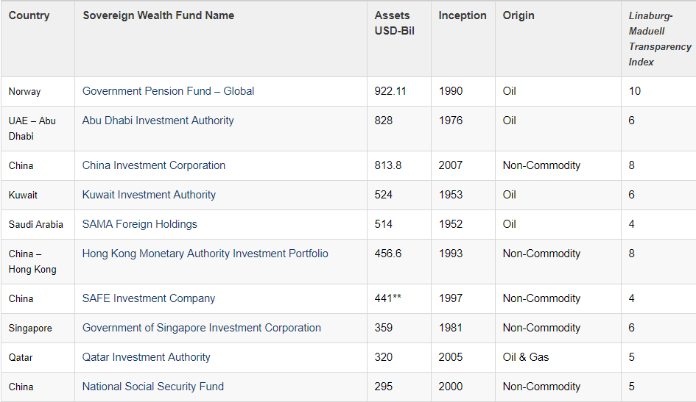Select inception year 1953
The image size is (696, 402).
(x=451, y=195)
